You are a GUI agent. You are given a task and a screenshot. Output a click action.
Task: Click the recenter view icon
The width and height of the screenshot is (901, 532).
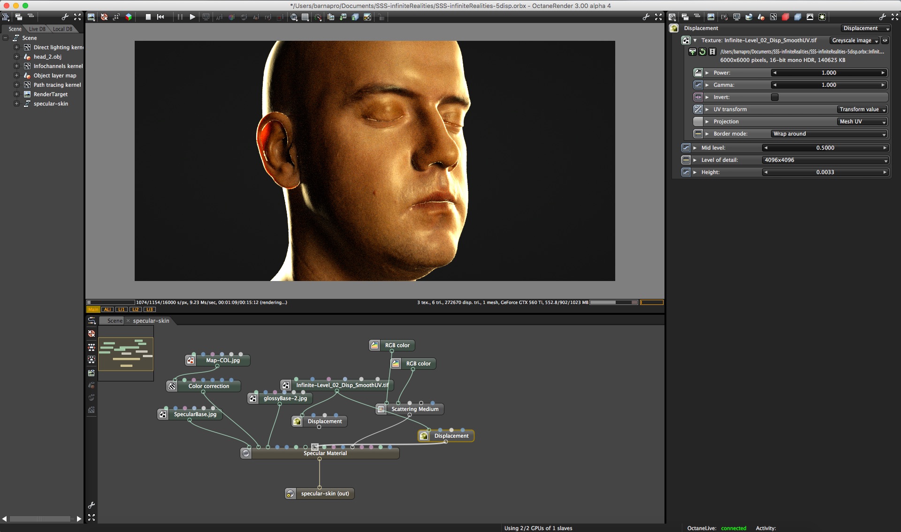[104, 17]
